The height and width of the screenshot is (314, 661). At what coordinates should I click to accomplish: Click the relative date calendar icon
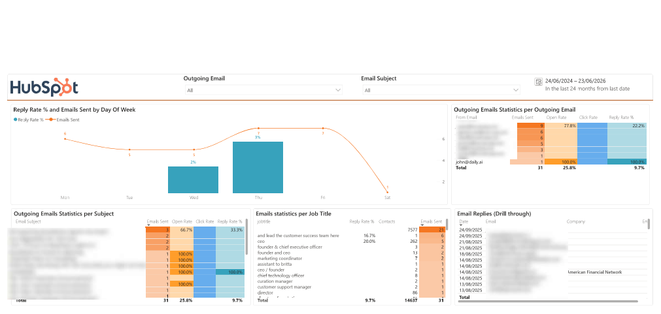[x=538, y=82]
